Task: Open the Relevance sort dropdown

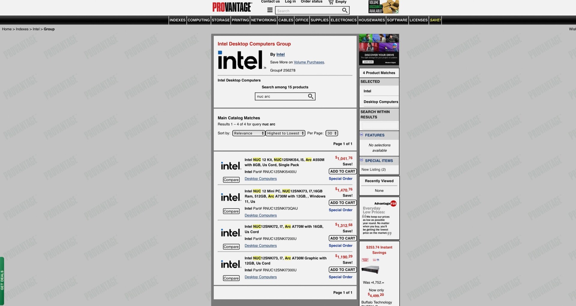Action: point(249,133)
